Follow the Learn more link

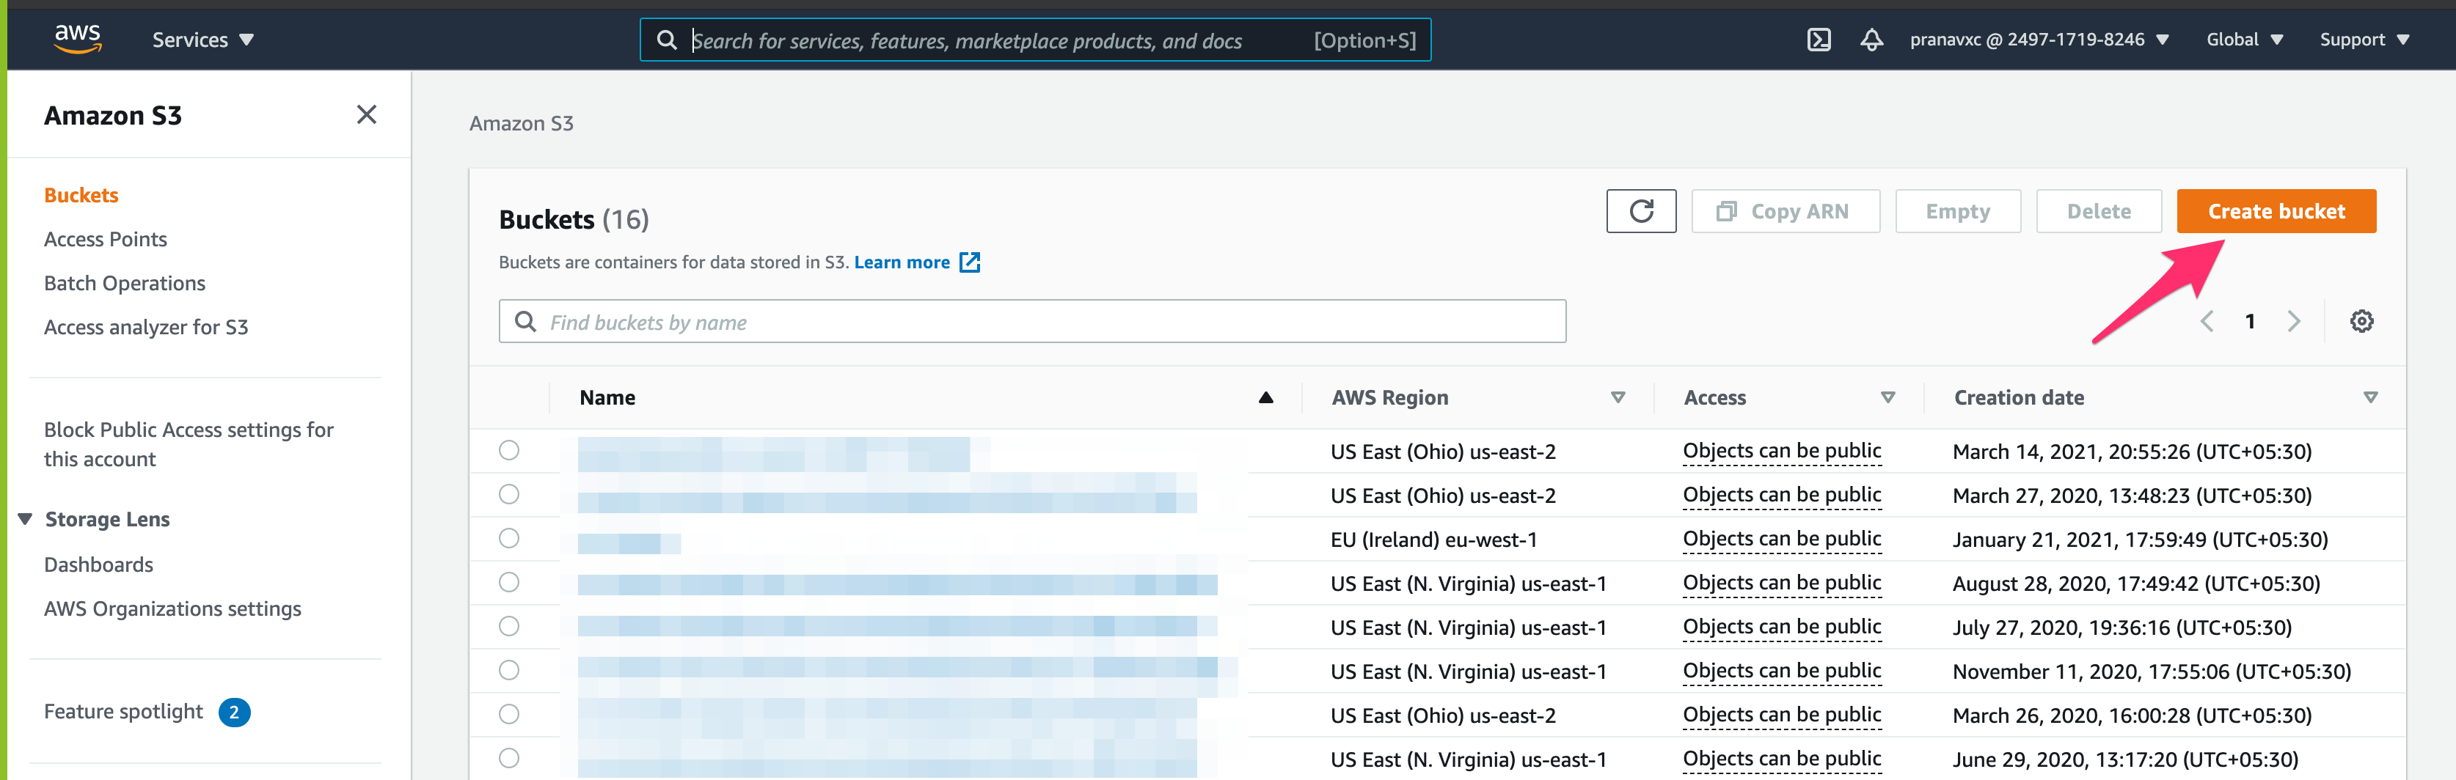[901, 262]
